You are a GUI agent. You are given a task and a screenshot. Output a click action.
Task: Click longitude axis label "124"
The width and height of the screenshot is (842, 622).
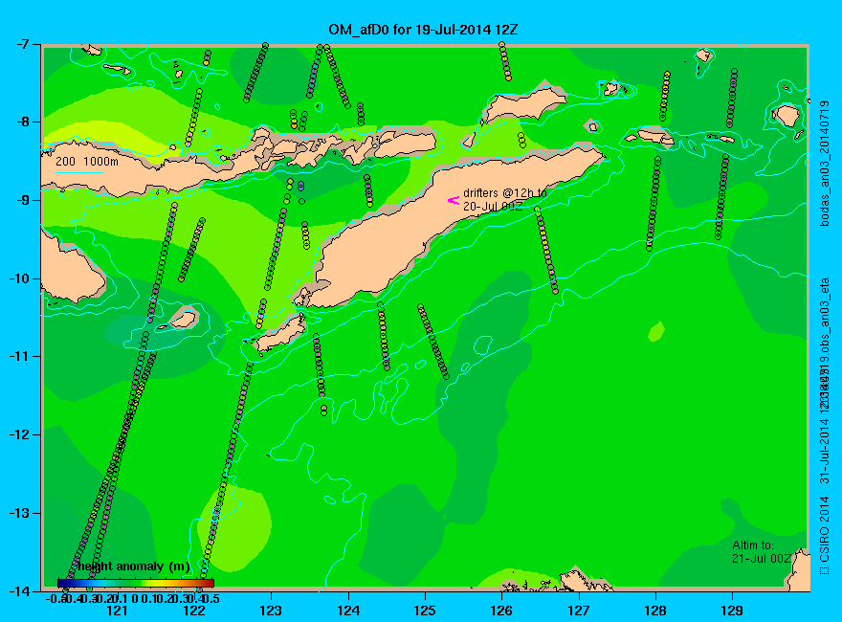point(348,611)
